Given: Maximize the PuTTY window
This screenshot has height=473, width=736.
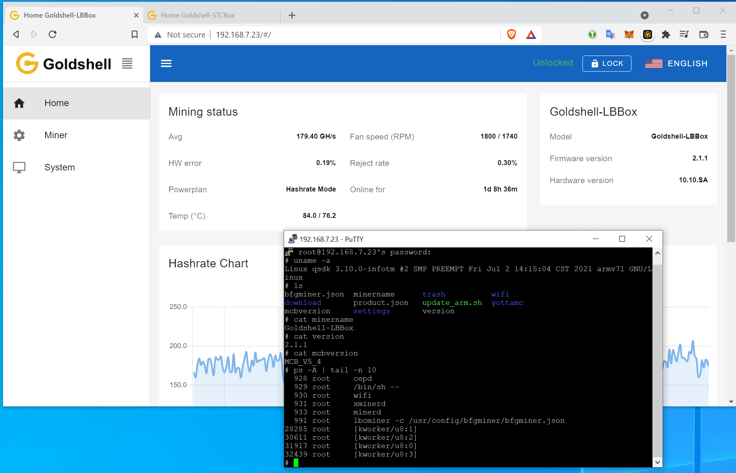Looking at the screenshot, I should (622, 239).
